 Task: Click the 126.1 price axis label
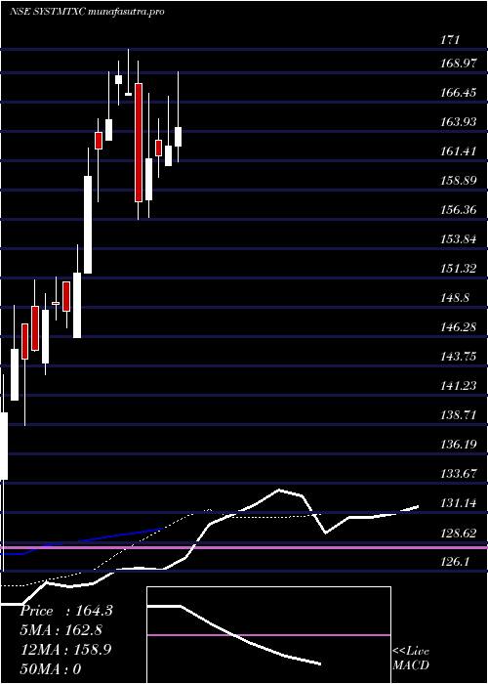pyautogui.click(x=456, y=562)
